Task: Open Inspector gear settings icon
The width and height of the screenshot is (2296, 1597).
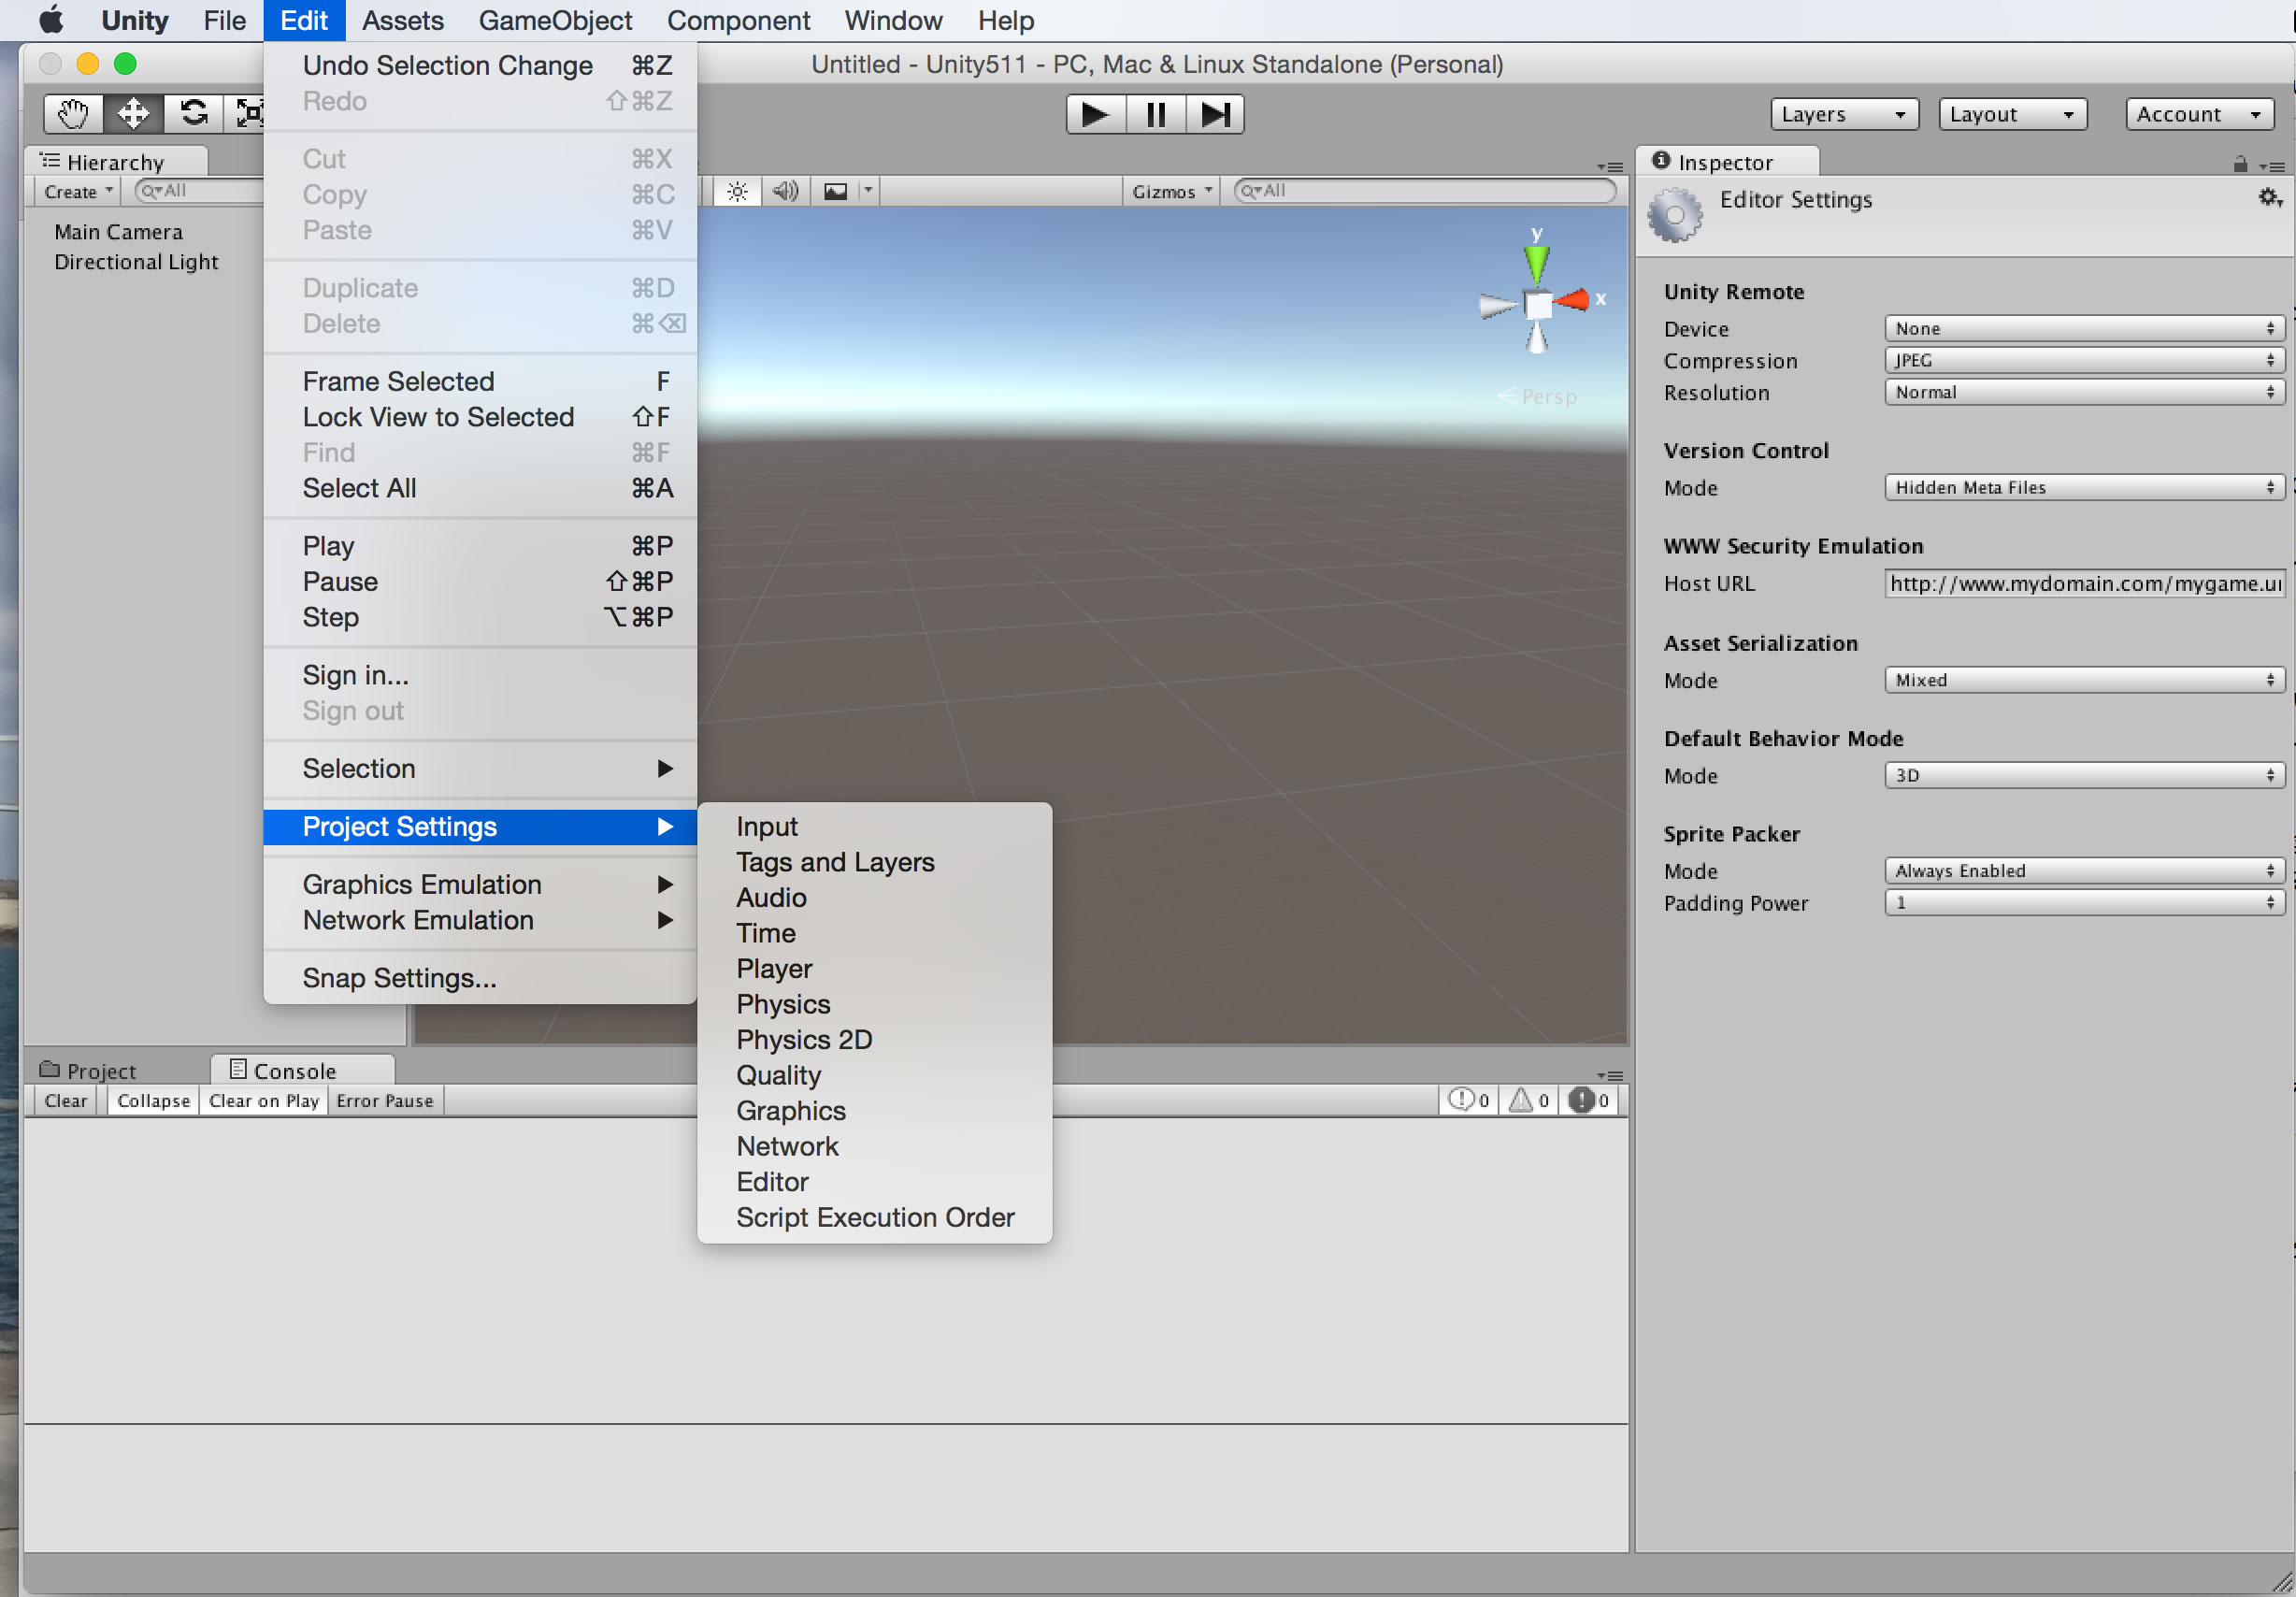Action: click(x=2269, y=198)
